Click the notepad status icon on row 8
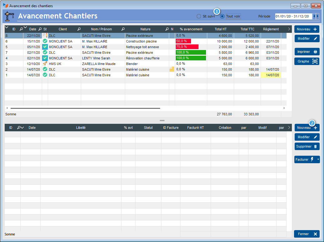The image size is (324, 242). tap(45, 36)
